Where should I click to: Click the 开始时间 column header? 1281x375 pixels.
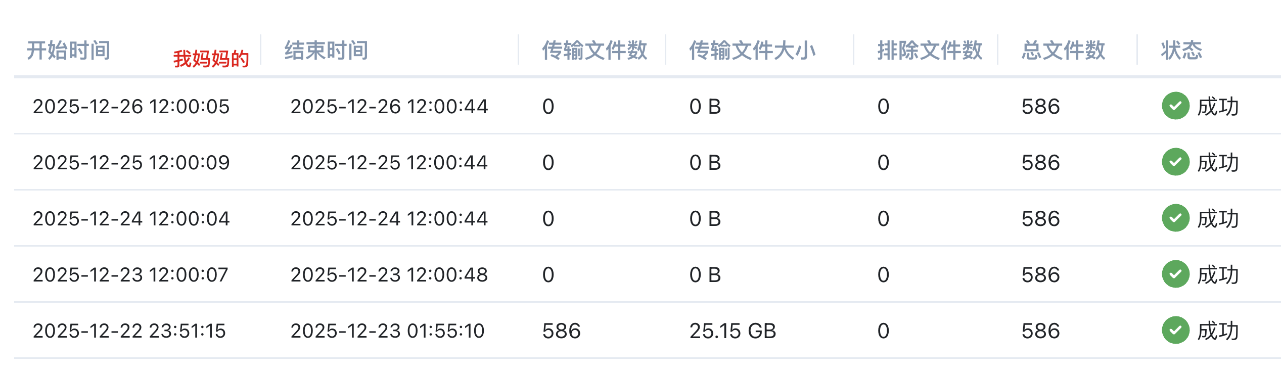click(69, 51)
